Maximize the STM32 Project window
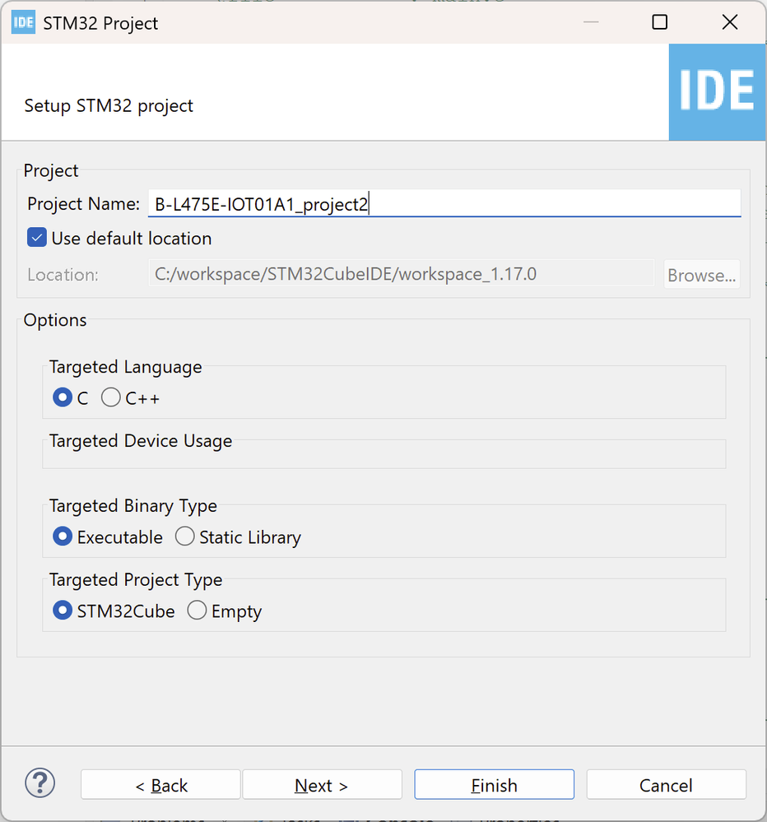The height and width of the screenshot is (822, 767). (x=659, y=22)
